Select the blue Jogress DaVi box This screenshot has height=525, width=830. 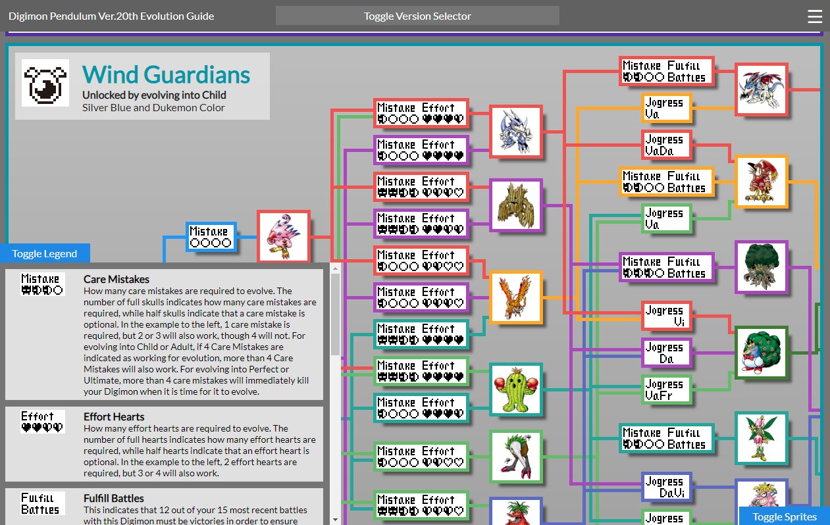pos(666,488)
